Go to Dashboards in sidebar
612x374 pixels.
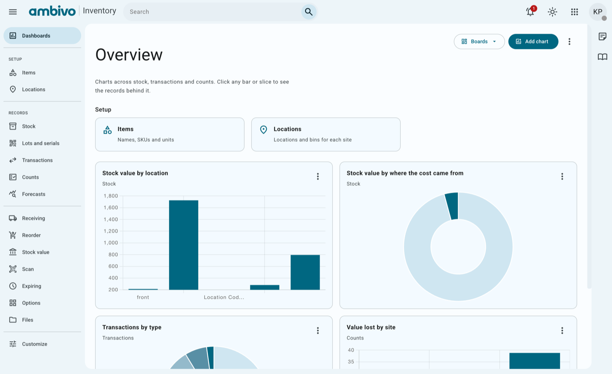42,36
